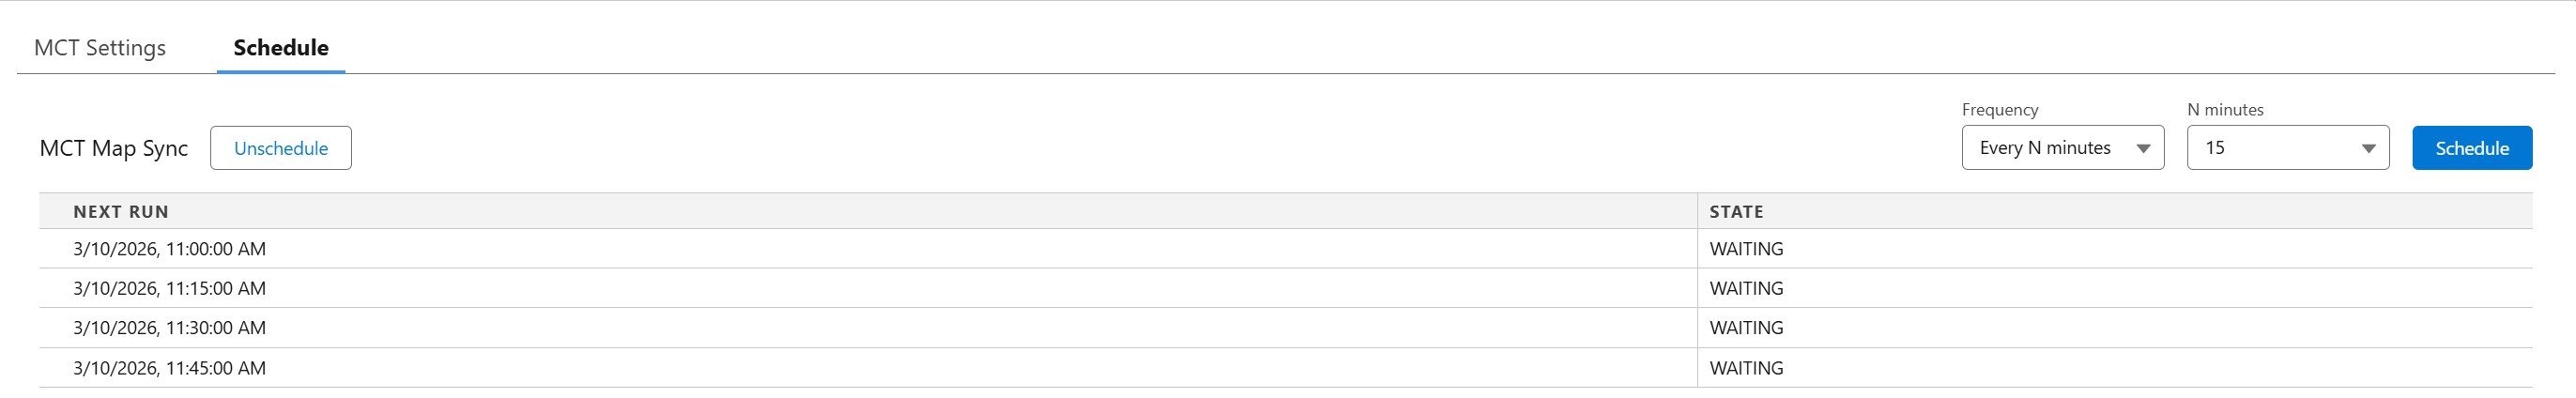The height and width of the screenshot is (398, 2576).
Task: Click WAITING state of the 11:15 AM run
Action: [1746, 289]
